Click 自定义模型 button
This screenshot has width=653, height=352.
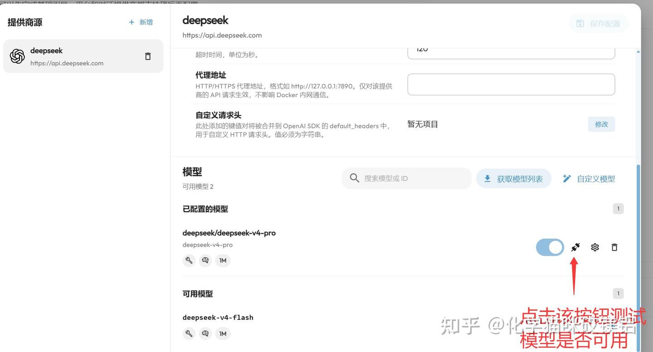[589, 179]
